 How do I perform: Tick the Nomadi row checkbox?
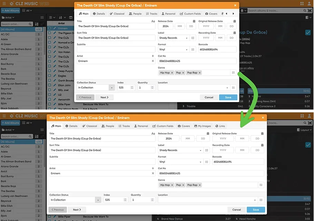click(x=49, y=43)
